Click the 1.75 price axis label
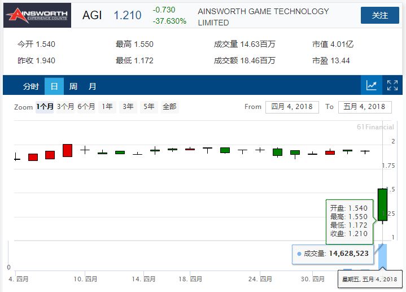This screenshot has width=406, height=292. [x=388, y=165]
